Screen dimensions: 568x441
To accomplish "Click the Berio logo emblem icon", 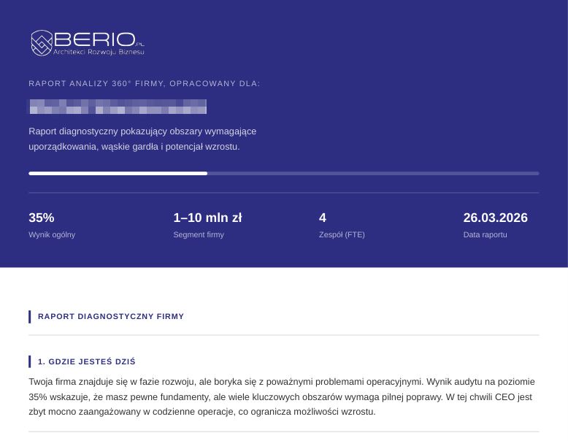I will (41, 43).
